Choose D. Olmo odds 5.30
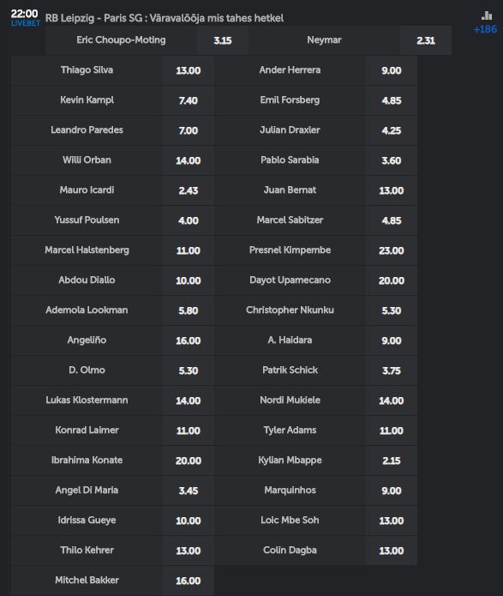 (x=189, y=370)
